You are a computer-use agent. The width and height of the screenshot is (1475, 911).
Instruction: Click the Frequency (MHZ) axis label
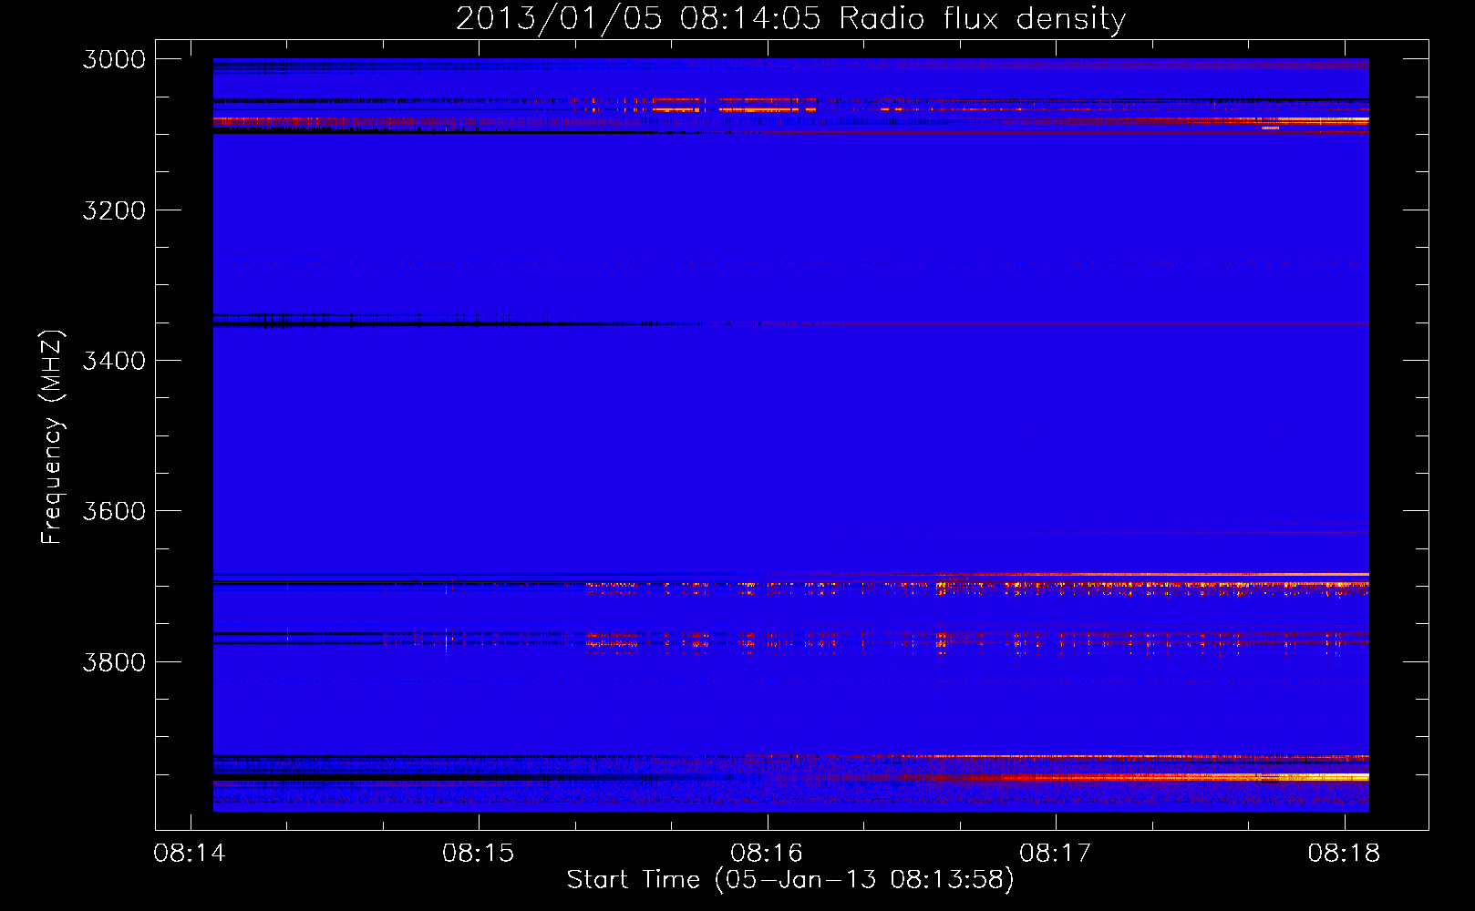coord(52,437)
